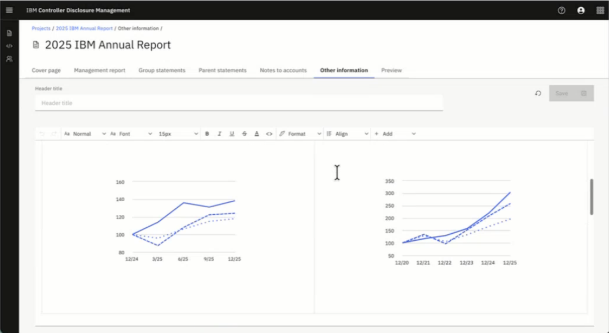
Task: Open the Preview tab
Action: pos(391,70)
